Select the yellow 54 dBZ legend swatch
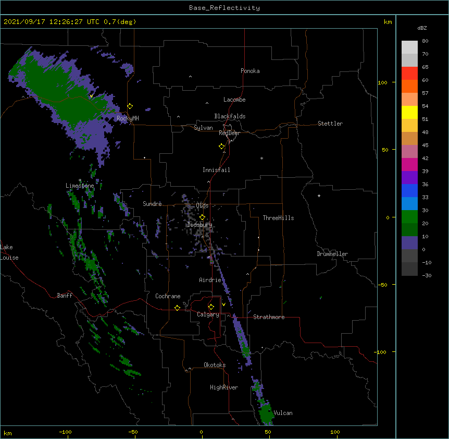 tap(409, 112)
